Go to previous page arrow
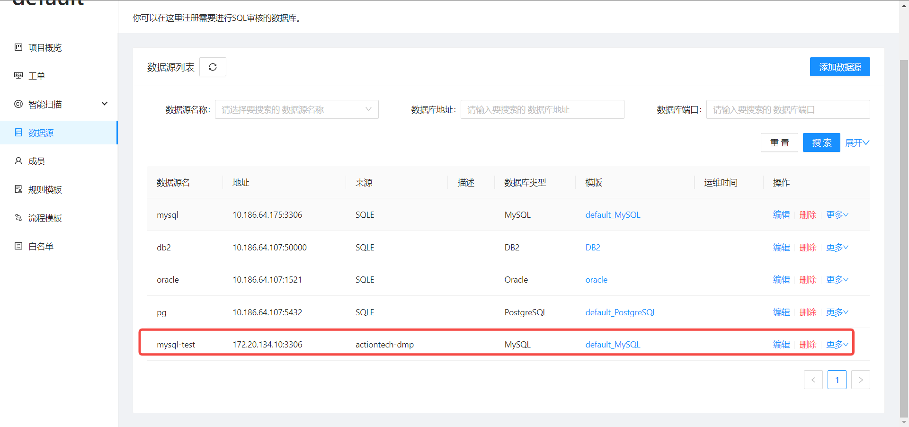909x427 pixels. (813, 380)
